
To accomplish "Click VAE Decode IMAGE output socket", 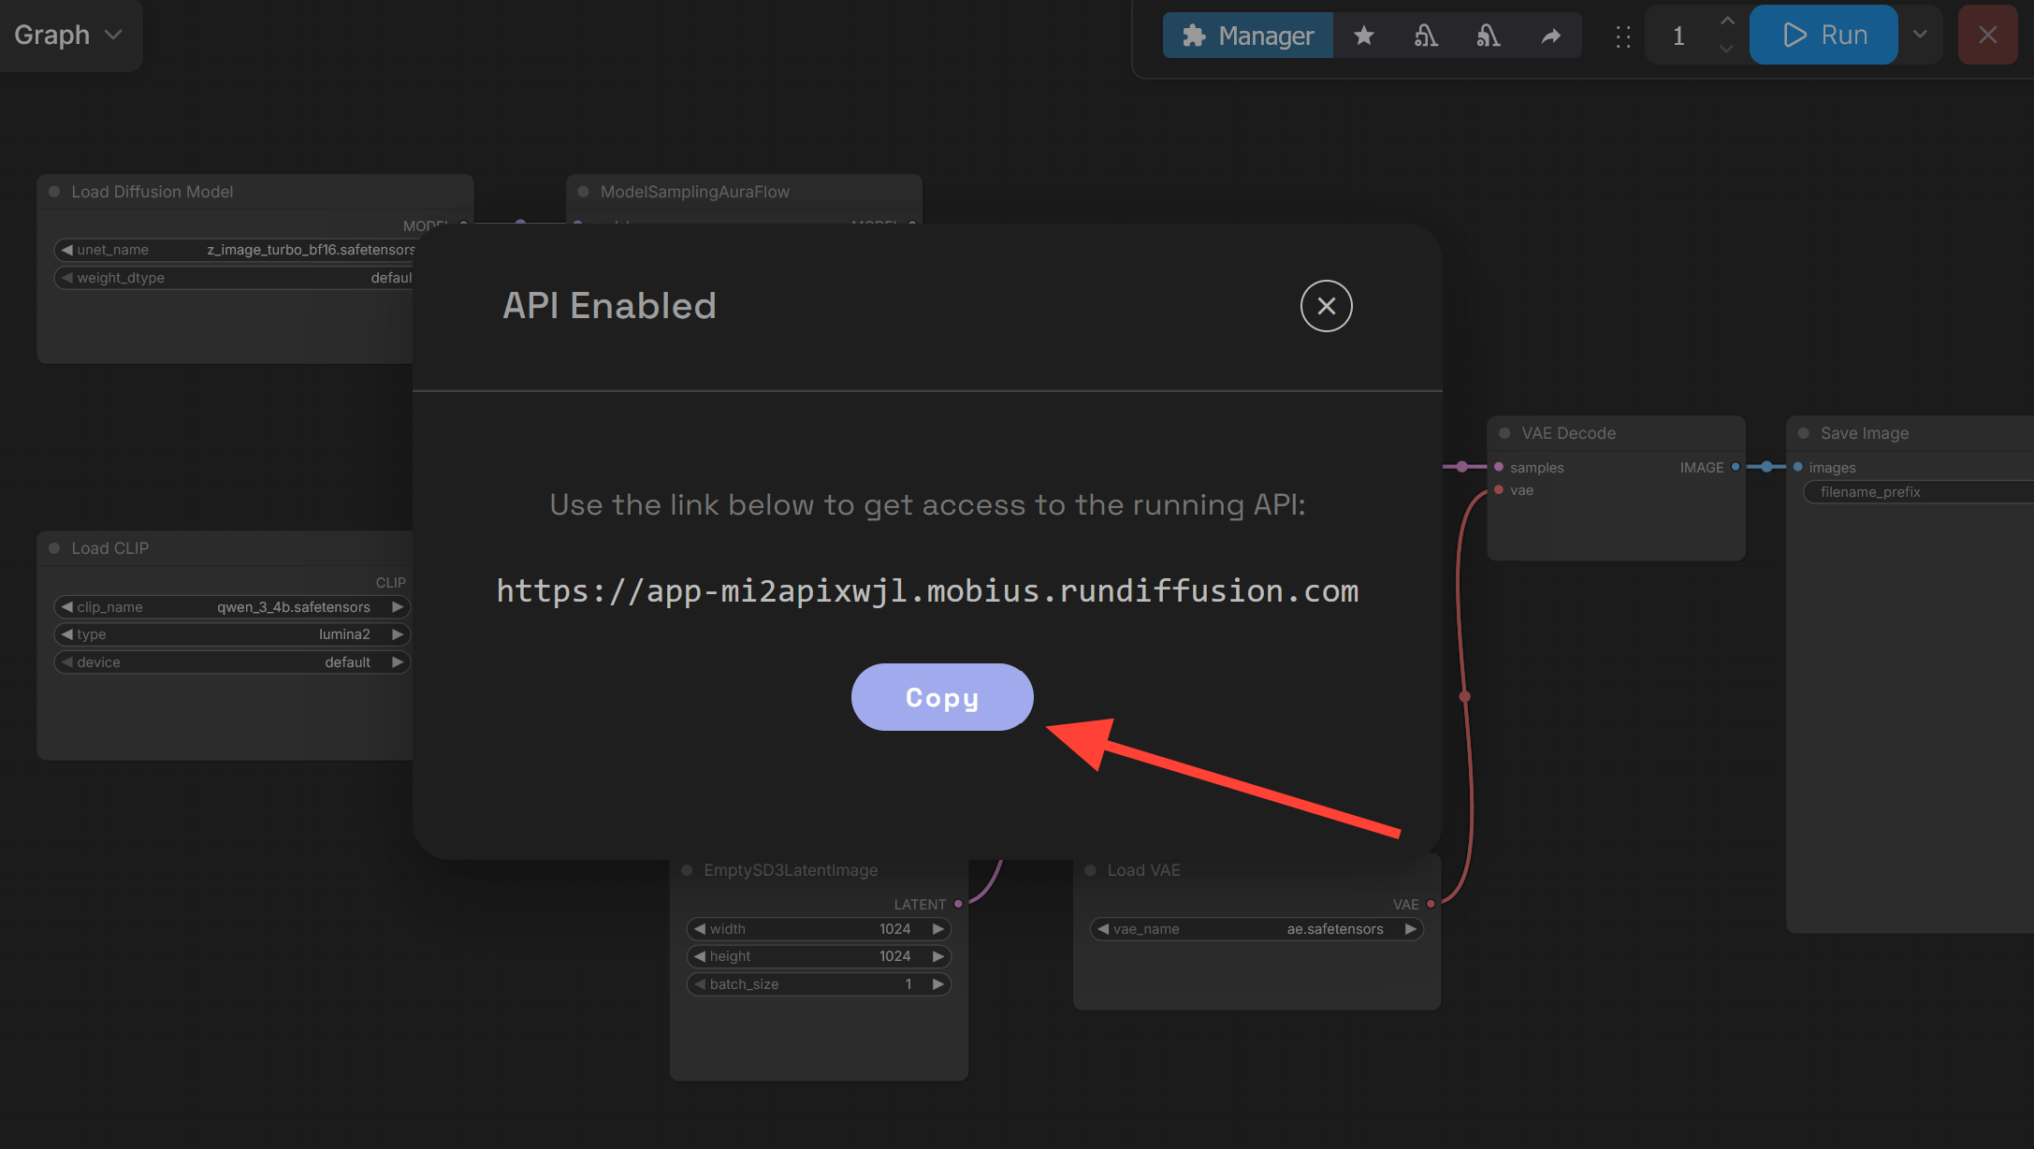I will click(1736, 467).
